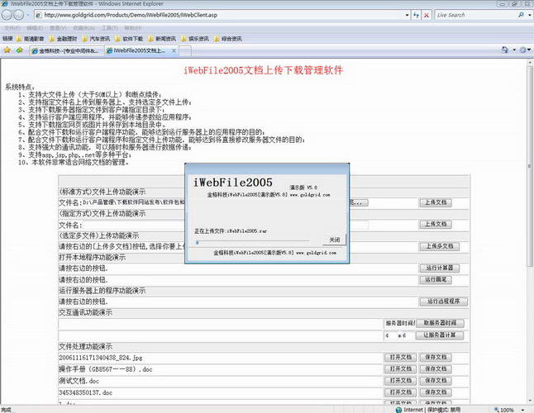Open the 金融理财 links folder

pyautogui.click(x=64, y=39)
